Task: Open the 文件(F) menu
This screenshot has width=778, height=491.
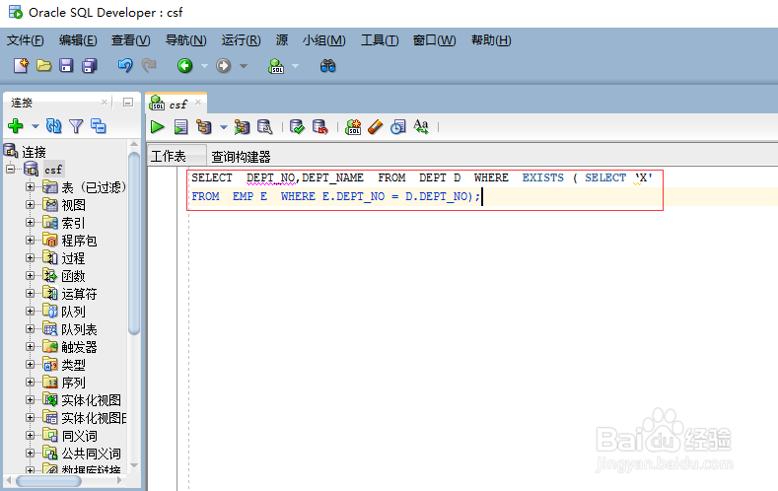Action: 25,40
